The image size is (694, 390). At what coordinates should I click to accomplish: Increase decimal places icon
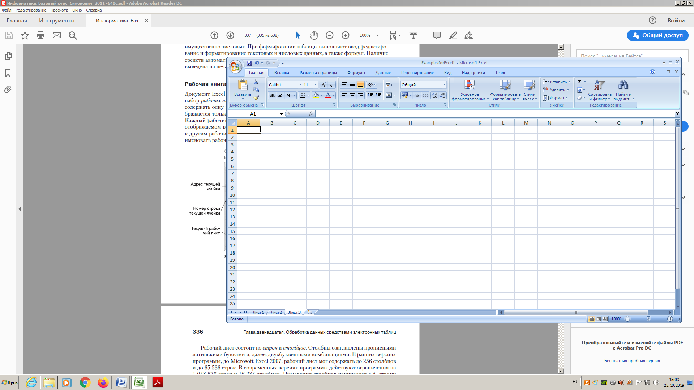pyautogui.click(x=435, y=95)
